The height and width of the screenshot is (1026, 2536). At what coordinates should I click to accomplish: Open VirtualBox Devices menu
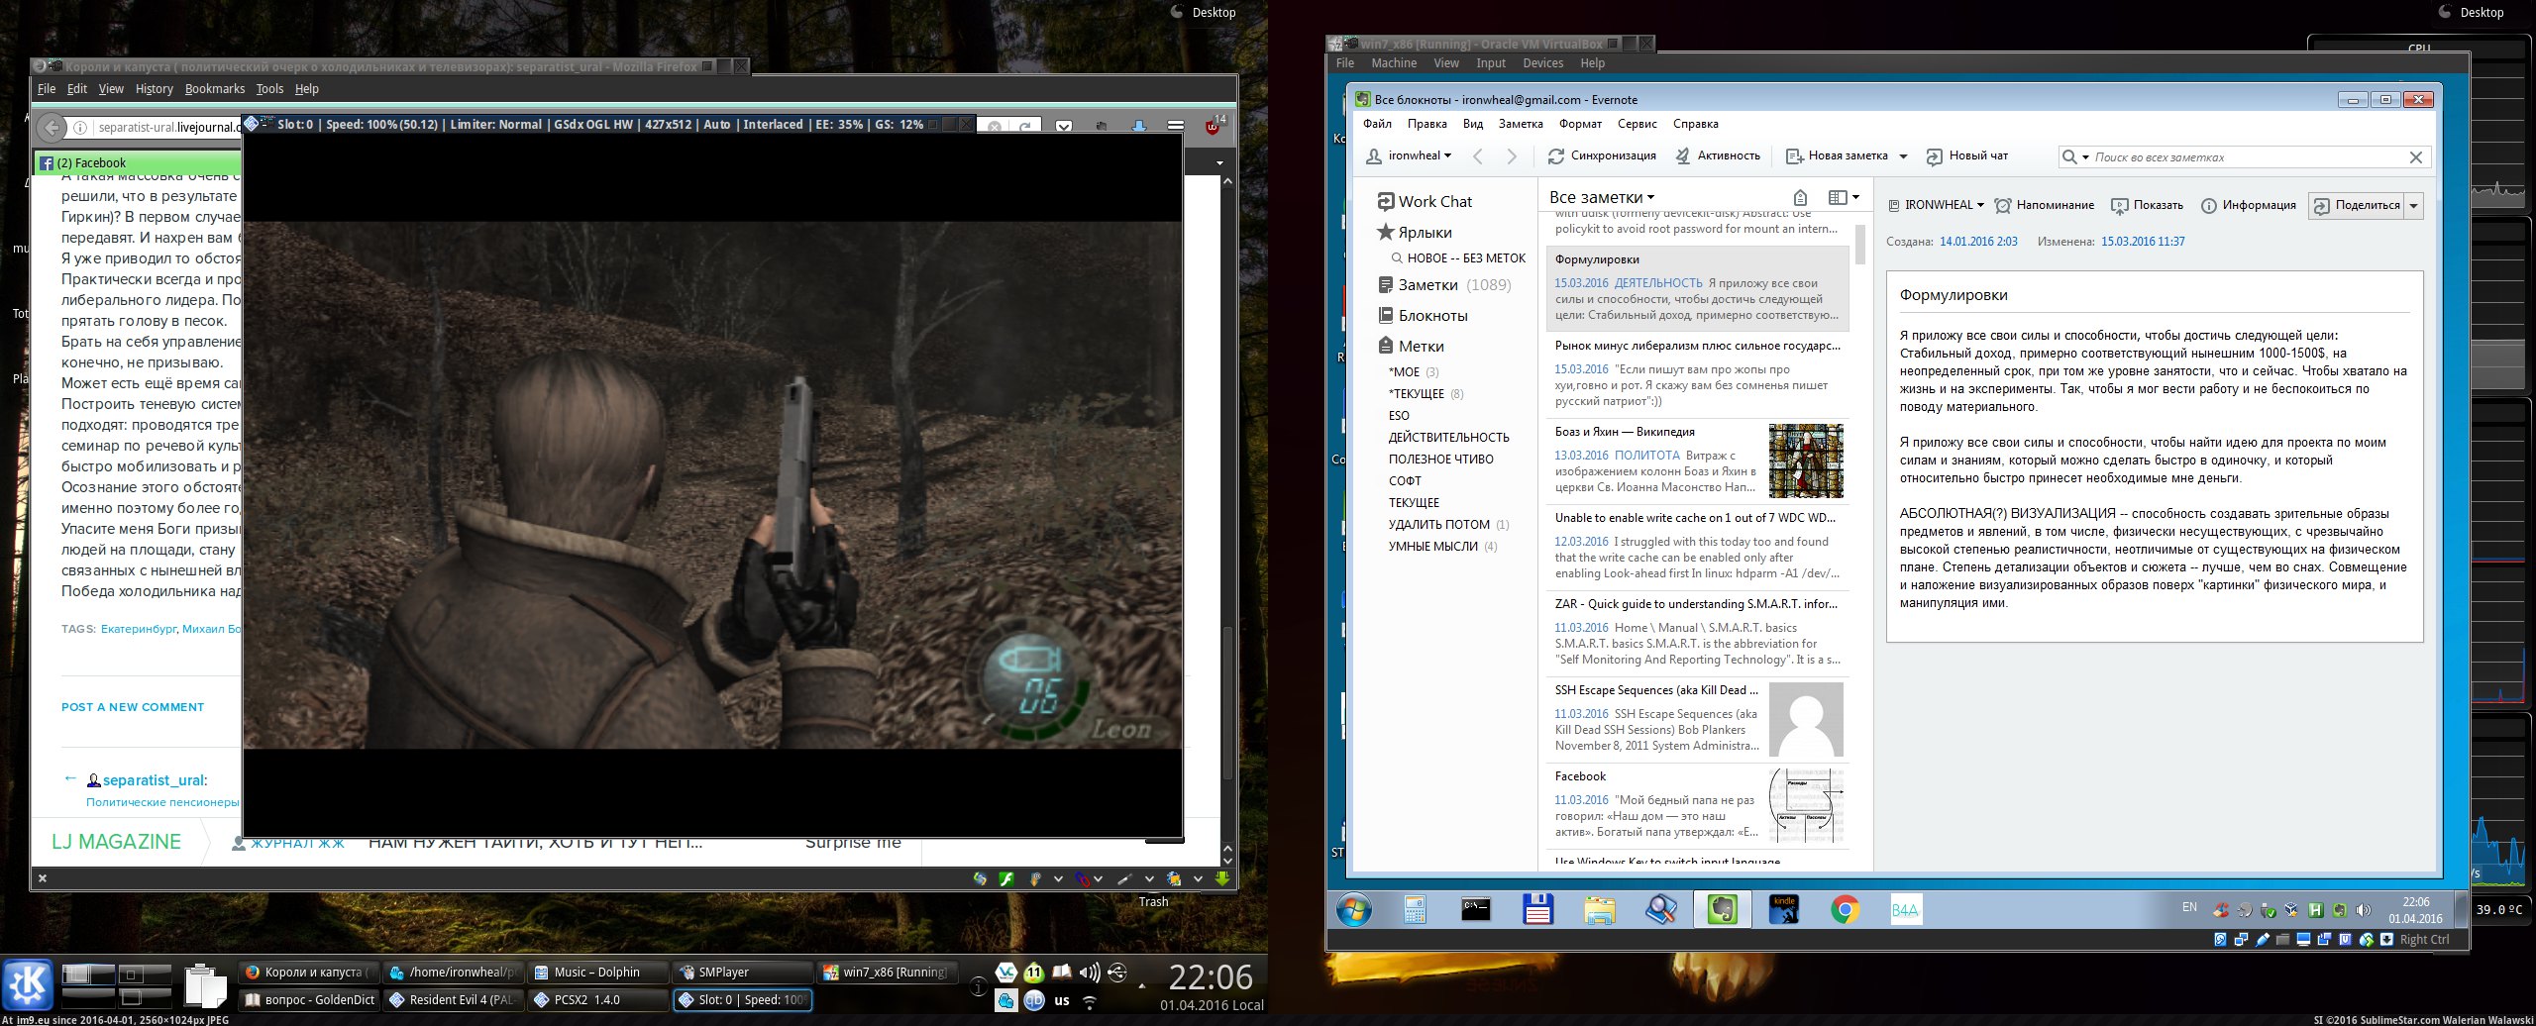coord(1542,63)
